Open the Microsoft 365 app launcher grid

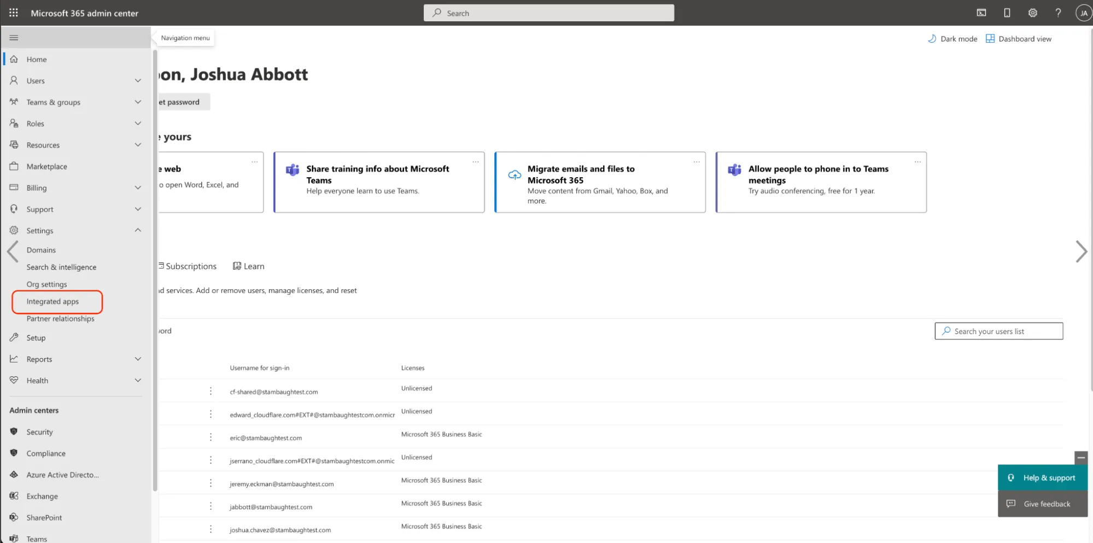(13, 13)
